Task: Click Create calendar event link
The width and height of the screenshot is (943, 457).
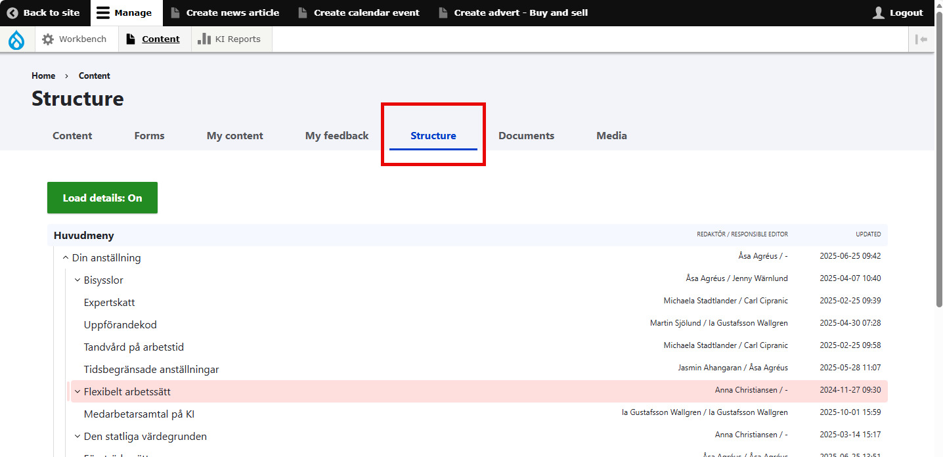Action: tap(366, 13)
